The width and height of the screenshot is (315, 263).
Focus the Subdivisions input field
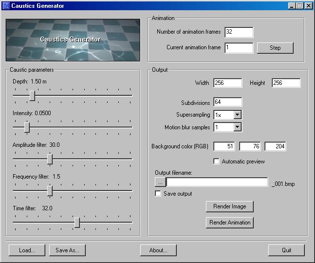coord(228,102)
